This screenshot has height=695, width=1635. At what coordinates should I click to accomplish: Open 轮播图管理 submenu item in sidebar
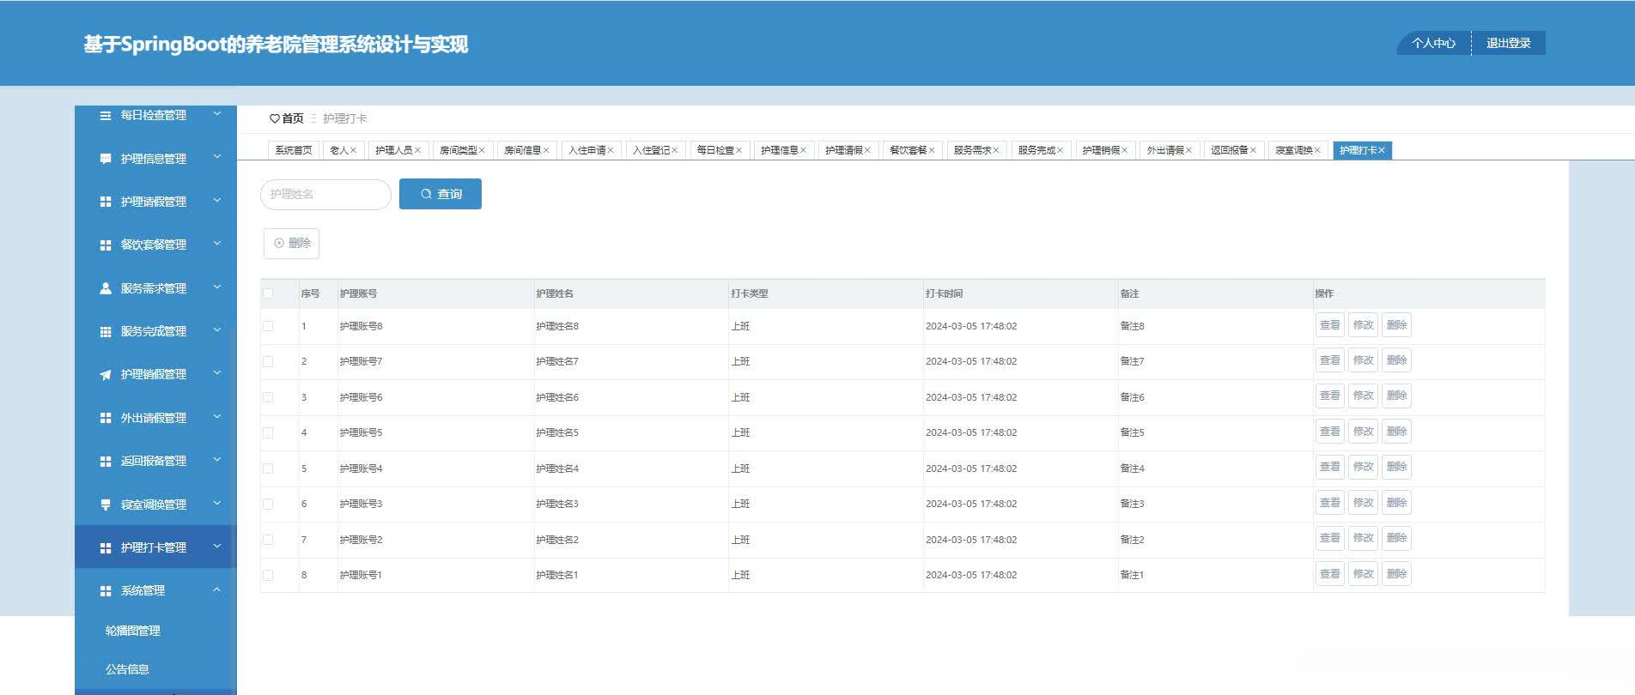coord(133,631)
